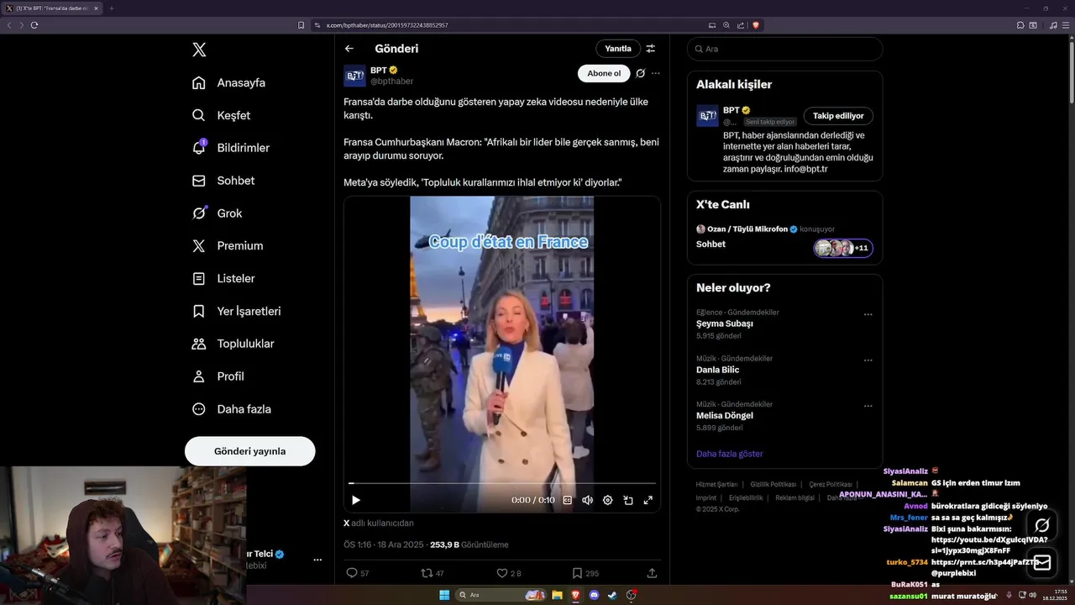The image size is (1075, 605).
Task: Open the Melisa Döngel trending topic
Action: tap(725, 415)
